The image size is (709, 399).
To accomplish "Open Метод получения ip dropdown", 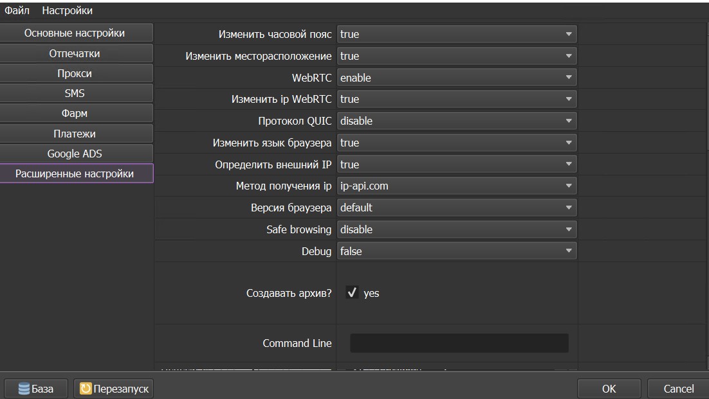I will pyautogui.click(x=457, y=186).
